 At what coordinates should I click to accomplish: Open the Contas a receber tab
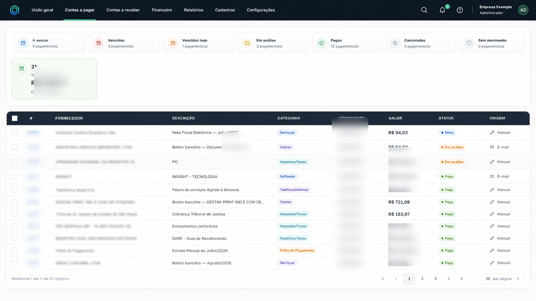click(x=123, y=10)
